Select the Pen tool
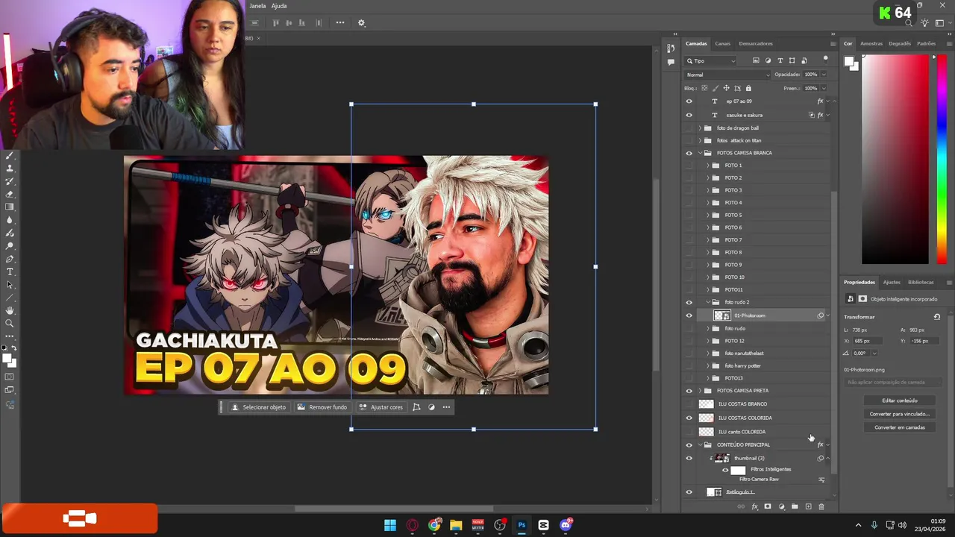This screenshot has width=955, height=537. pyautogui.click(x=10, y=259)
